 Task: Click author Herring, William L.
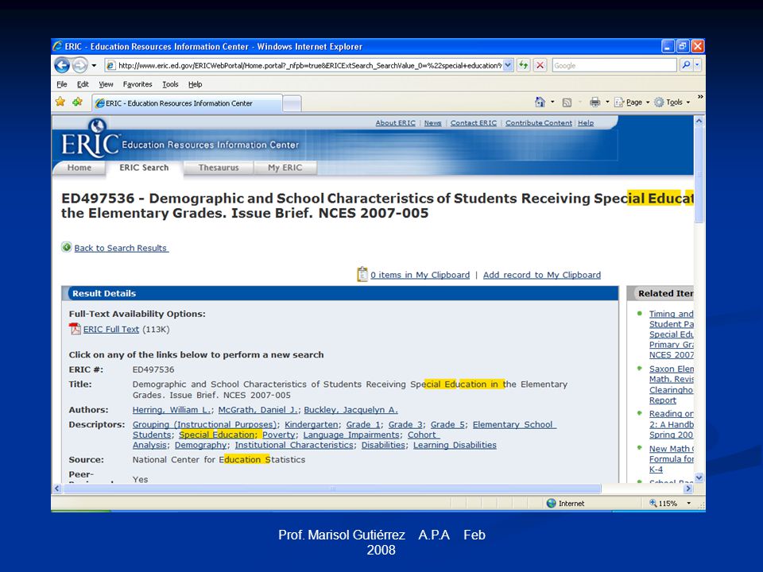[x=172, y=410]
